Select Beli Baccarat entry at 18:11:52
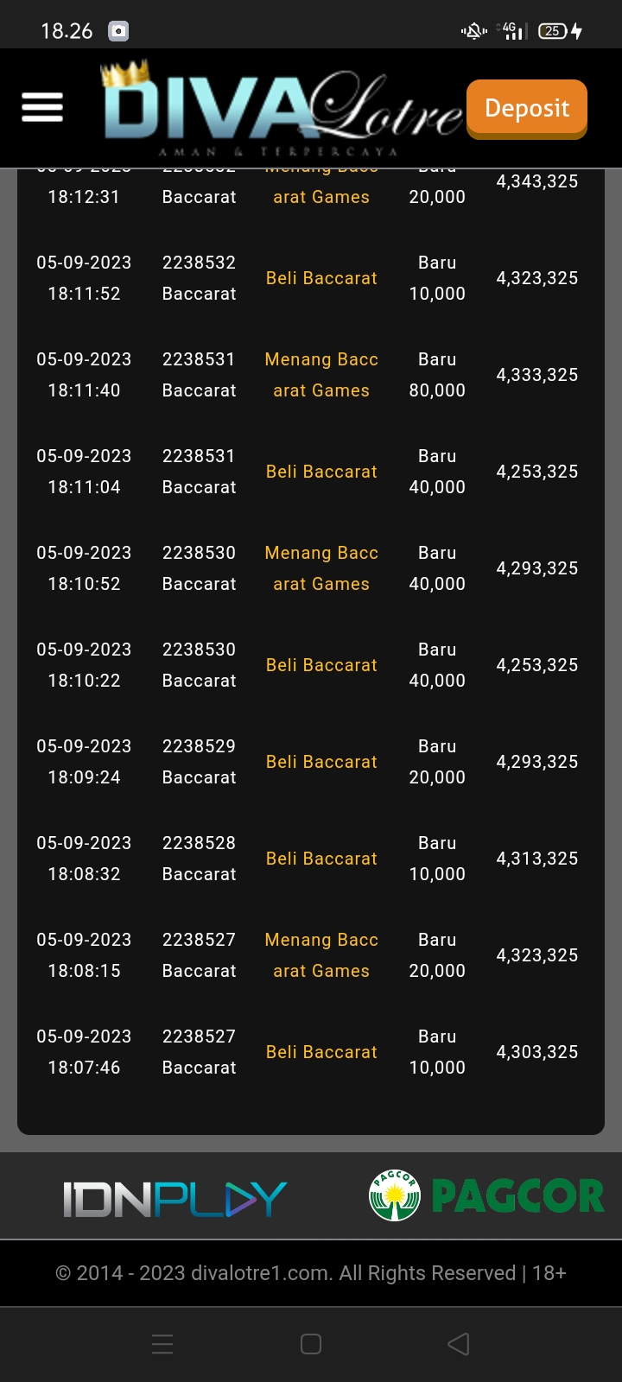The height and width of the screenshot is (1382, 622). (321, 278)
